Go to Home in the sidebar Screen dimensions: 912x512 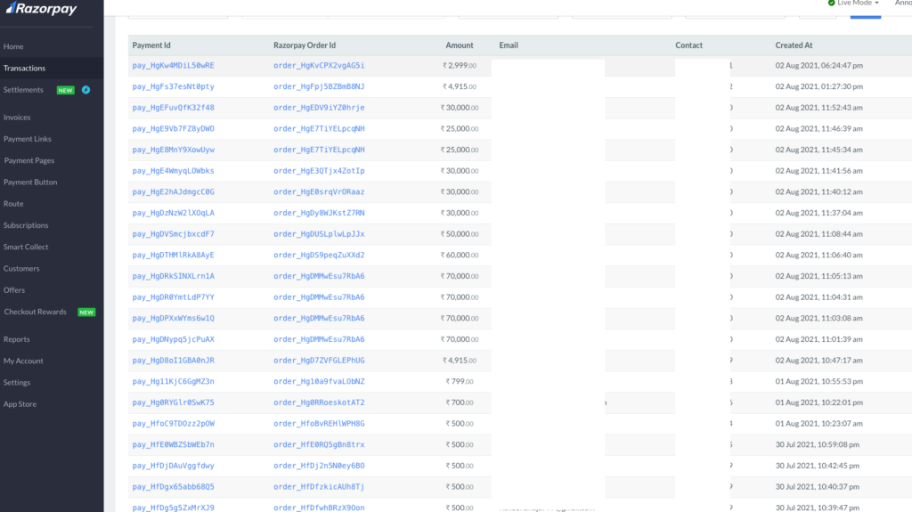pyautogui.click(x=13, y=46)
